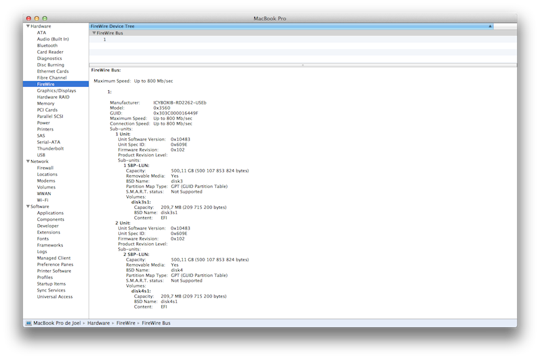Open Components software entry

(51, 220)
